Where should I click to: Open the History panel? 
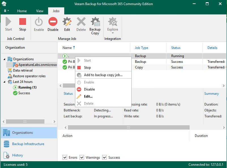tap(18, 155)
